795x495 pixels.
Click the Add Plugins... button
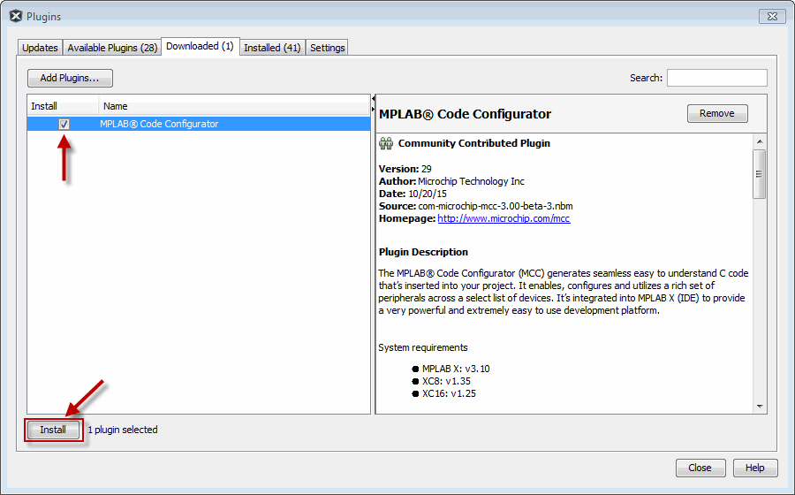pyautogui.click(x=70, y=78)
